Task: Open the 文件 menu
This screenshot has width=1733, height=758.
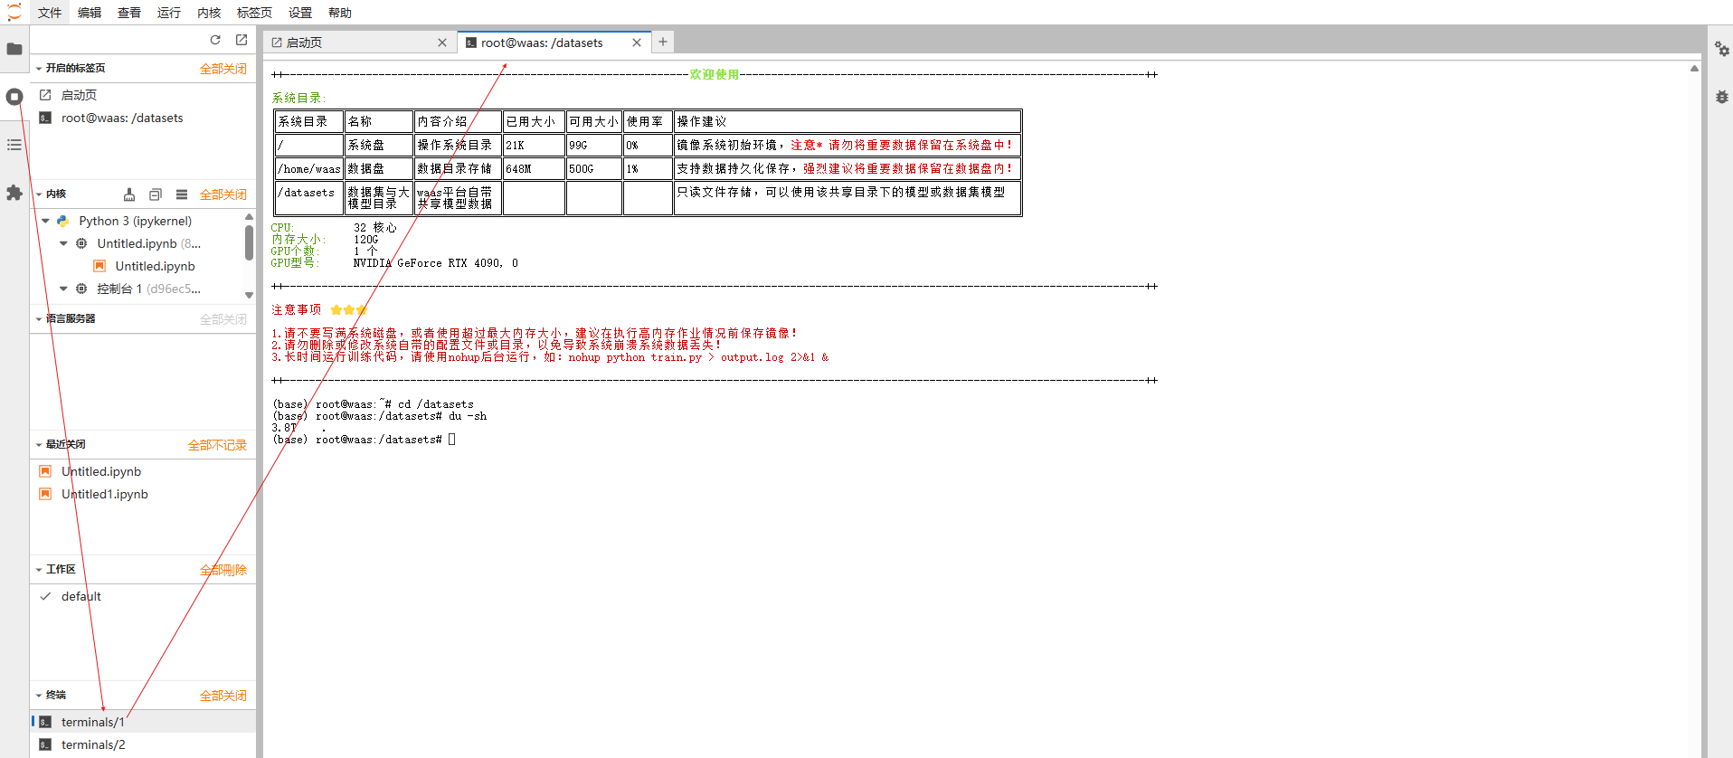Action: 50,13
